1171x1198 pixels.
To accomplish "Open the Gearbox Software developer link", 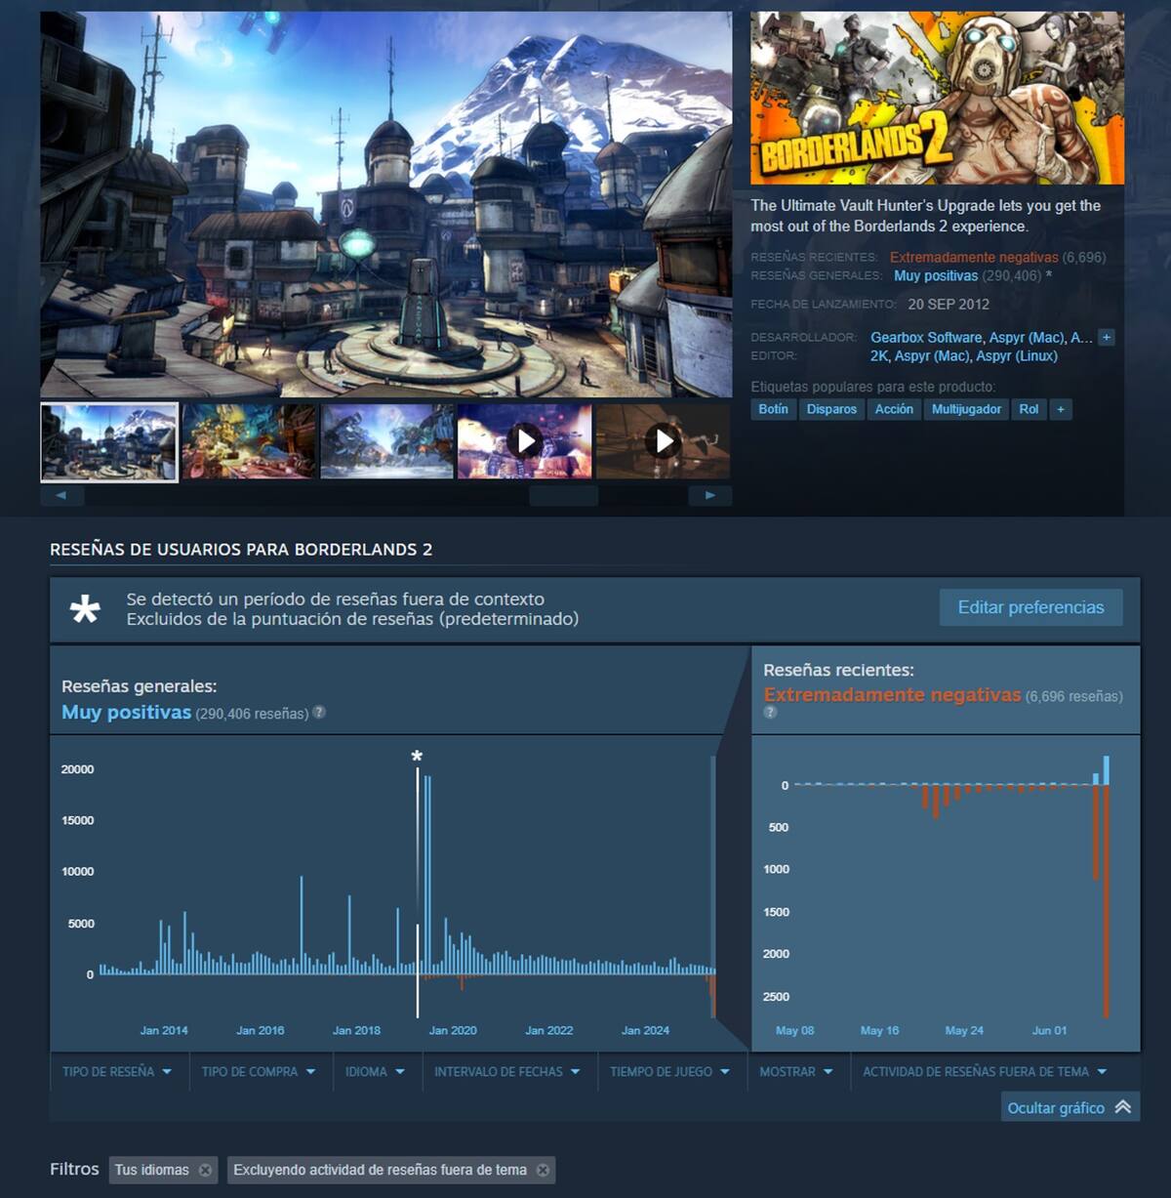I will click(926, 338).
